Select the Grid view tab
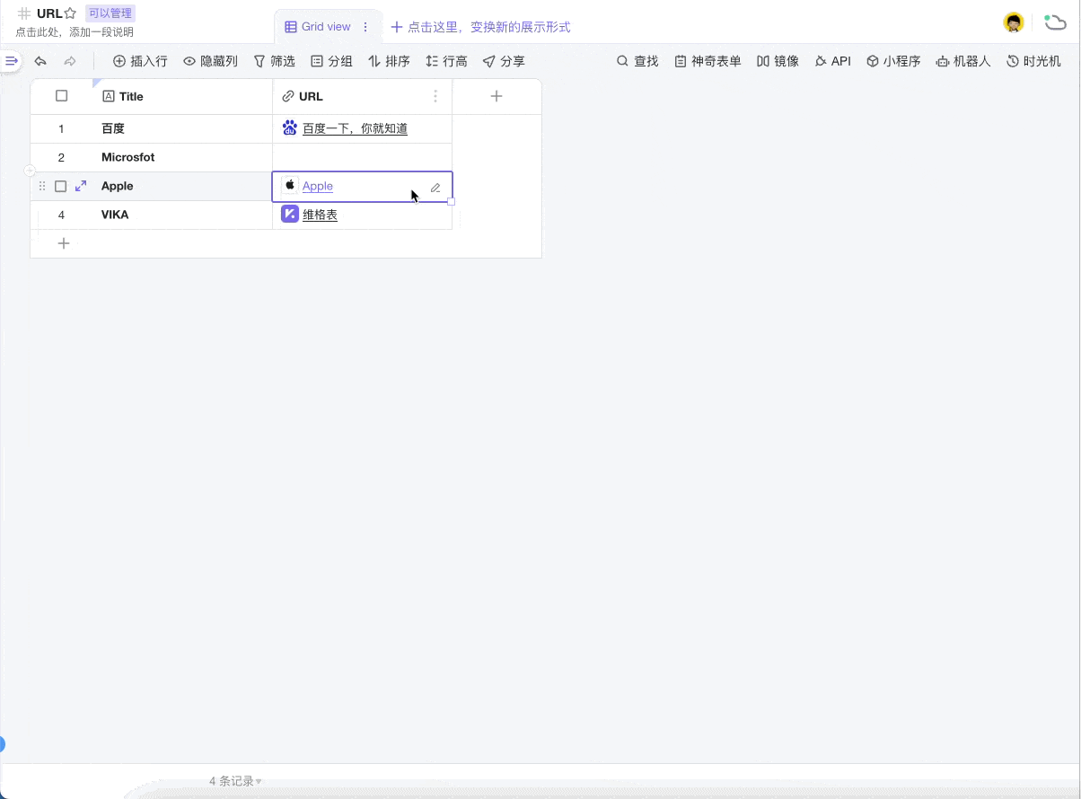Screen dimensions: 1081x799 pyautogui.click(x=318, y=27)
